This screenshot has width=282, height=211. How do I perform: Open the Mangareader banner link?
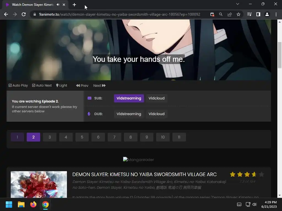pyautogui.click(x=139, y=160)
